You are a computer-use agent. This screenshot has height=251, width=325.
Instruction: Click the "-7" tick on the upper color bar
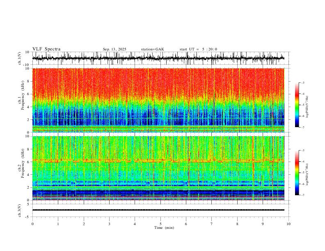[302, 127]
